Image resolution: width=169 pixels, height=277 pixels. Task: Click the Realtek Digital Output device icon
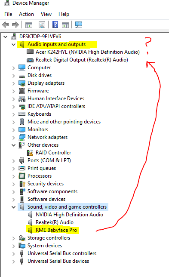(x=30, y=60)
